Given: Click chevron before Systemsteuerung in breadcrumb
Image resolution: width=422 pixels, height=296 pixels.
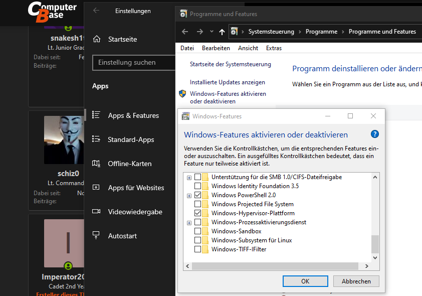Looking at the screenshot, I should click(x=243, y=32).
